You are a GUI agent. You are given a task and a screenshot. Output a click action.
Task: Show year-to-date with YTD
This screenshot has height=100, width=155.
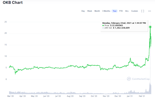tap(121, 11)
